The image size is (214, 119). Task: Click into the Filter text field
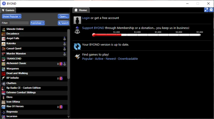click(x=19, y=23)
